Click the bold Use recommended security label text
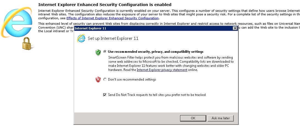 pos(156,52)
